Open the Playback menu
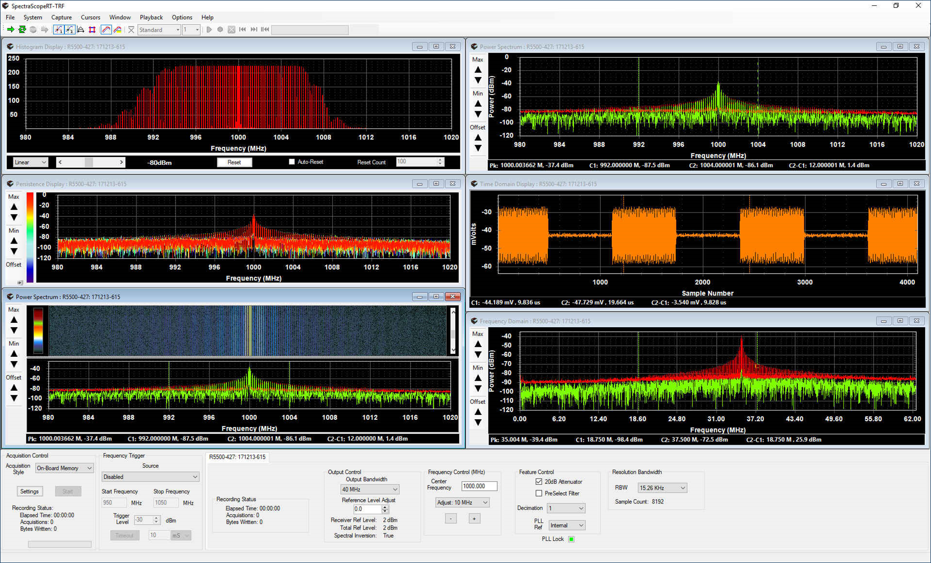This screenshot has width=931, height=563. pyautogui.click(x=151, y=17)
